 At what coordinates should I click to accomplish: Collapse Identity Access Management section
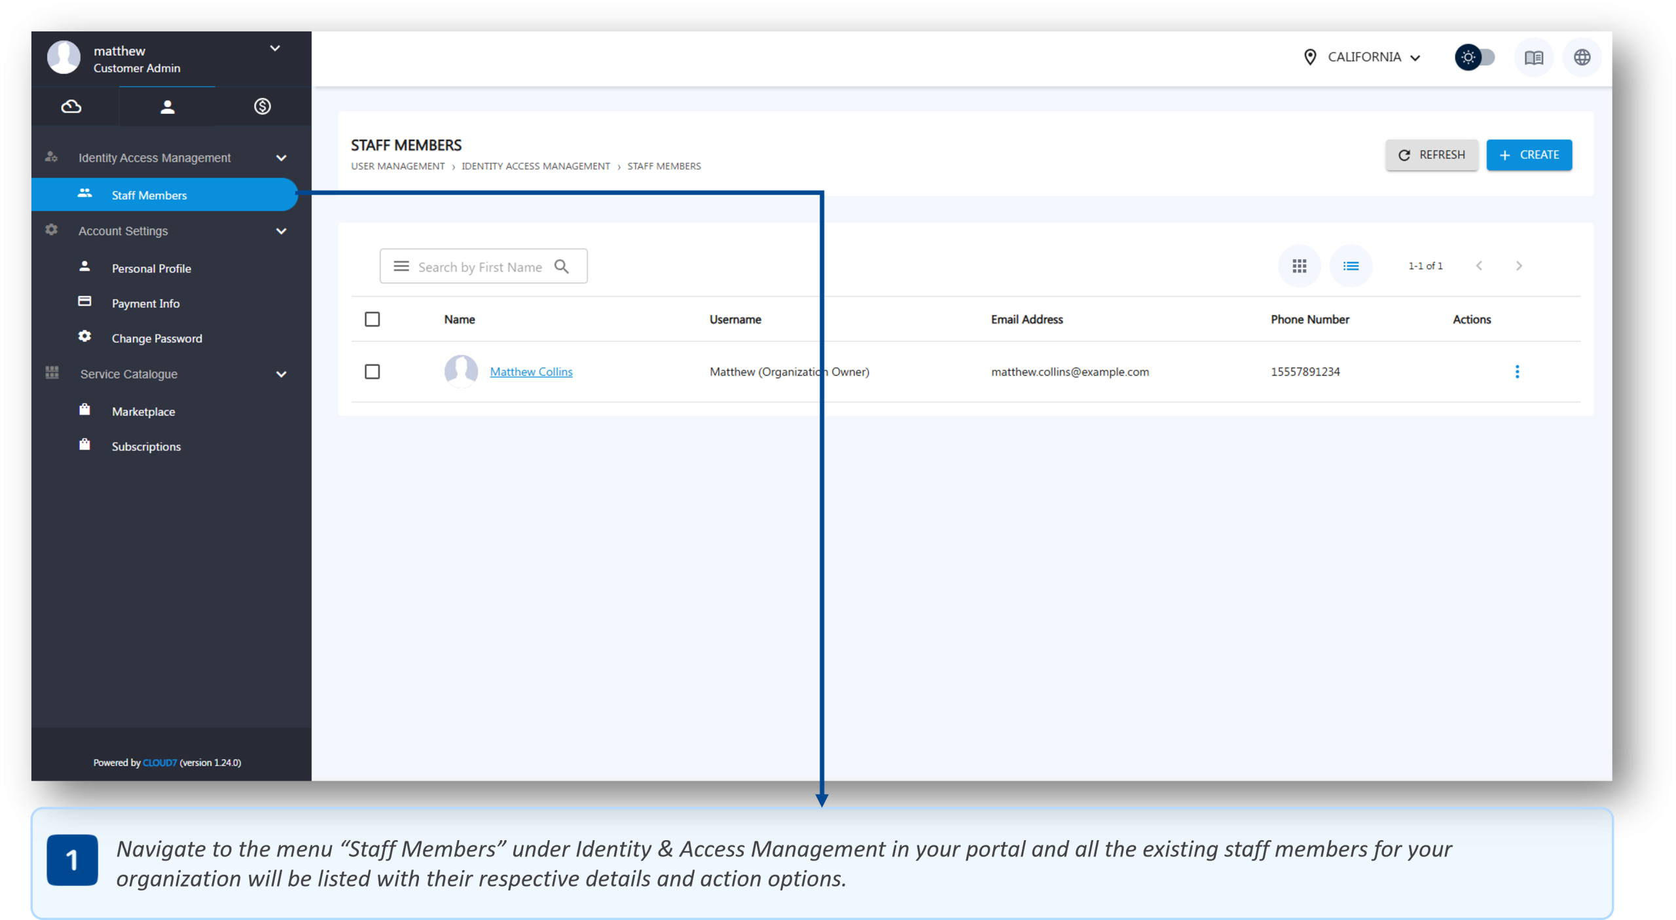(x=281, y=158)
